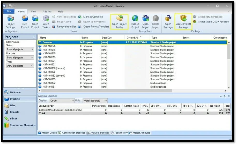Go to the Projects view in sidebar

20,99
